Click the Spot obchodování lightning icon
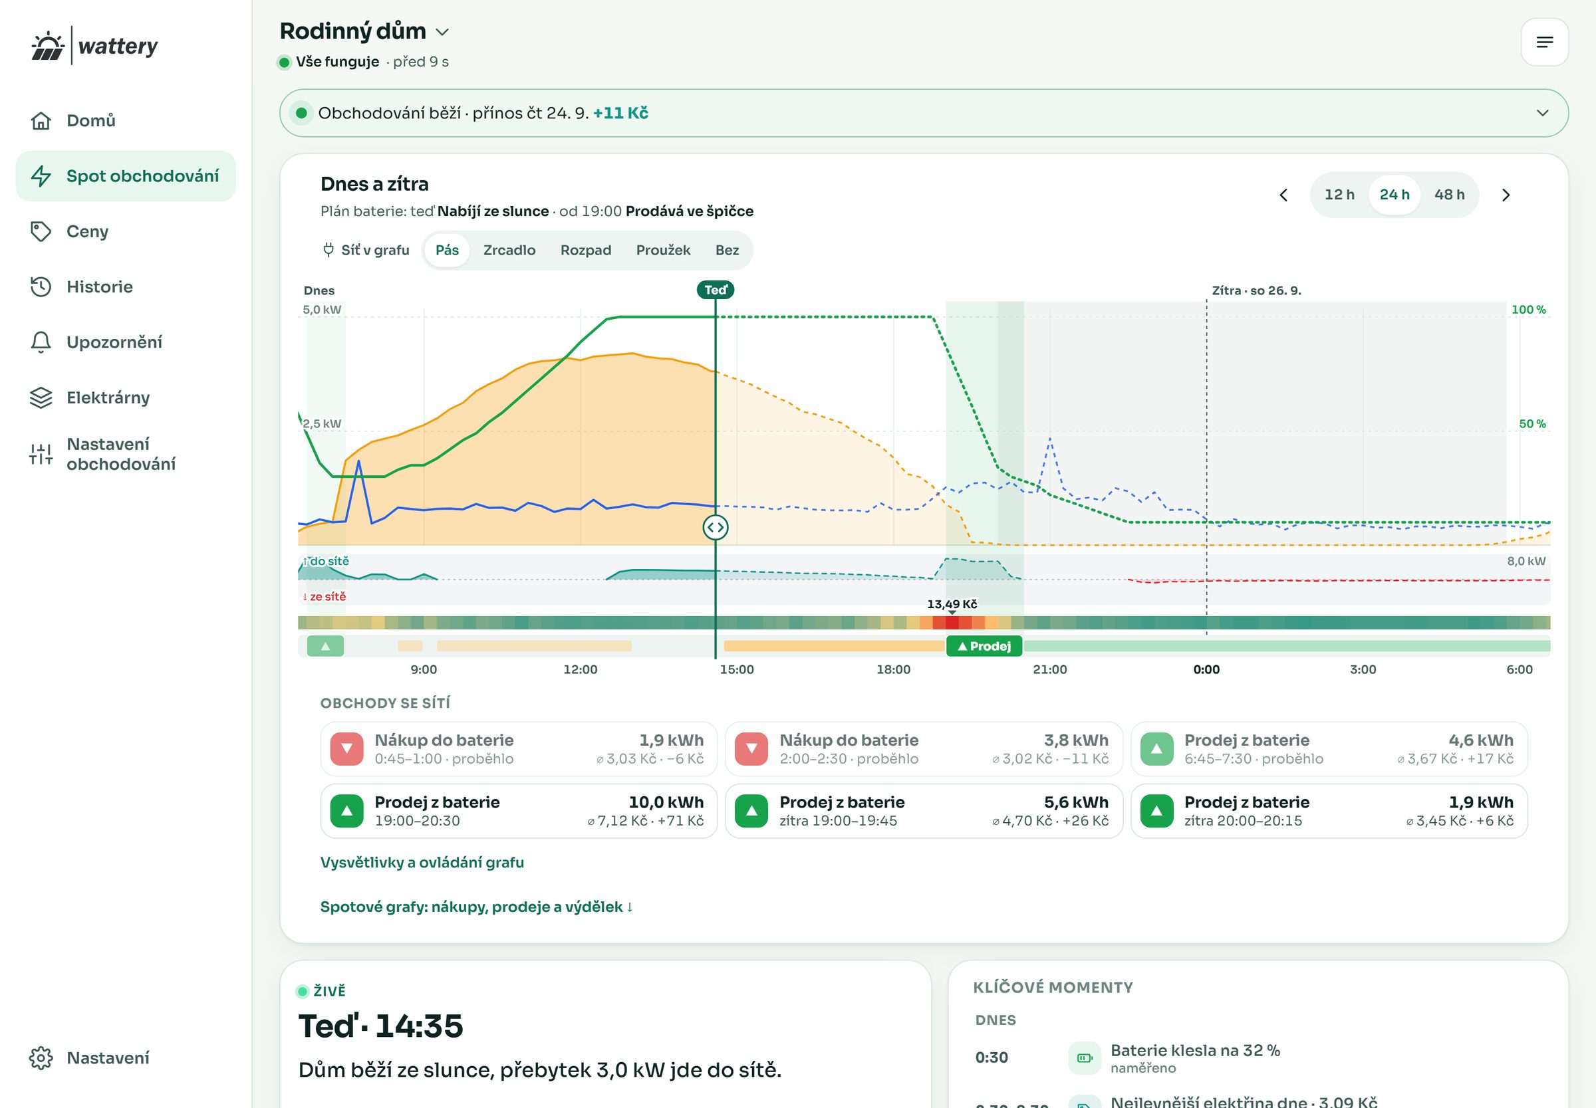 point(41,176)
